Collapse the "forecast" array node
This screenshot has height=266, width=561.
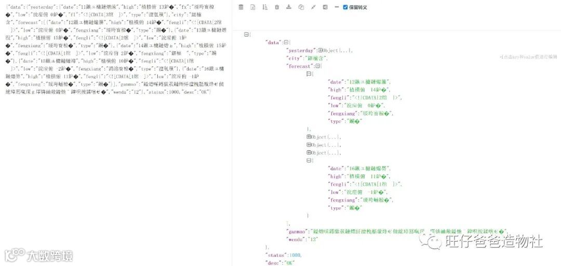[317, 66]
